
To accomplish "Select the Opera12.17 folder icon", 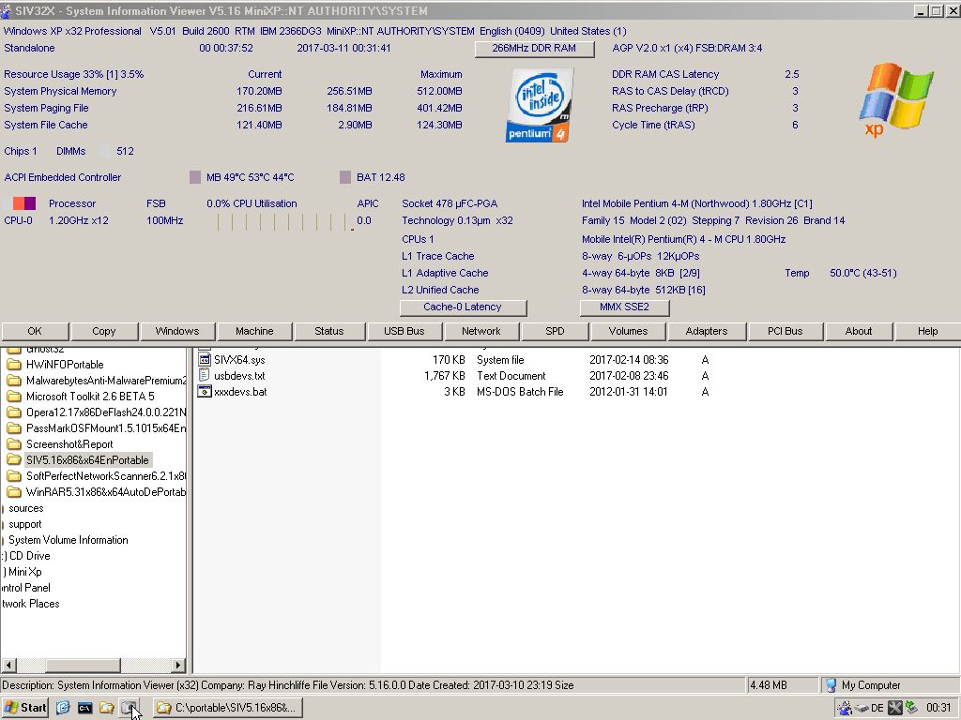I will 13,412.
